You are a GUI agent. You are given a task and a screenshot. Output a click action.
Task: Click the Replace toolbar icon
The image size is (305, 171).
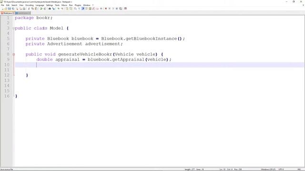[x=54, y=9]
